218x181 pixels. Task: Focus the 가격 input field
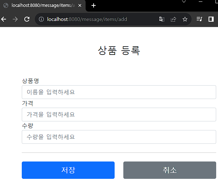coord(119,115)
